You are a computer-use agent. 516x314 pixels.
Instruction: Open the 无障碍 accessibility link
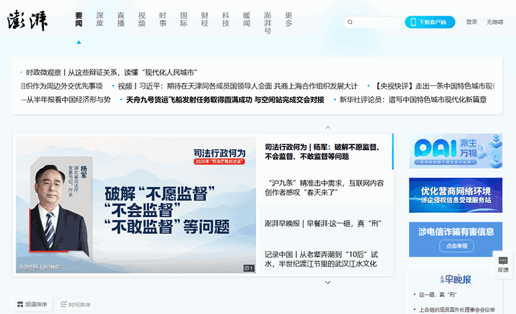click(x=495, y=22)
